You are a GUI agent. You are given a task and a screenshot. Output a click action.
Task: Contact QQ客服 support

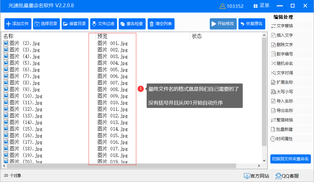pos(287,176)
